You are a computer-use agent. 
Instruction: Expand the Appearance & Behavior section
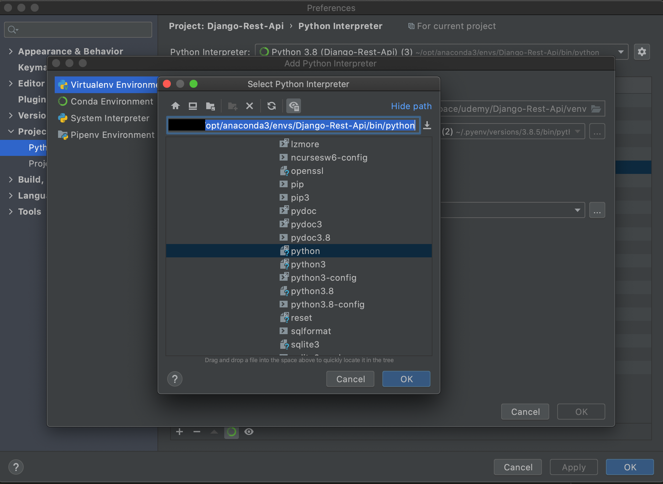tap(11, 51)
